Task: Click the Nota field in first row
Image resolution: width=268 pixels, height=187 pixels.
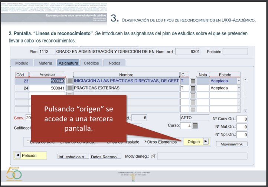Action: (203, 81)
